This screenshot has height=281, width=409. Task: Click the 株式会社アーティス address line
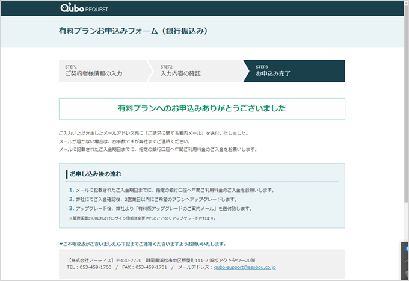pos(161,261)
